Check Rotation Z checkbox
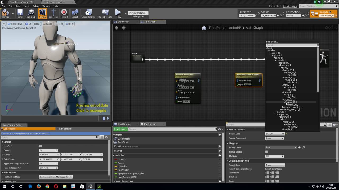Screen dimensions: 339x190 click(277, 177)
